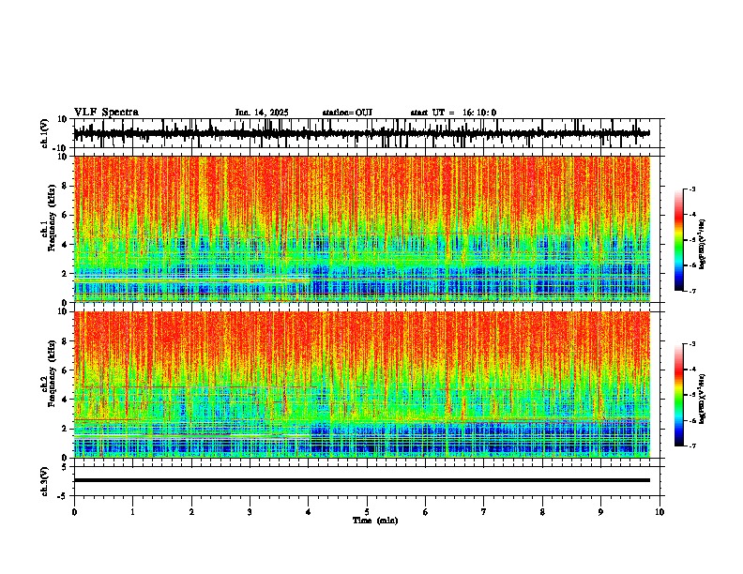
Task: Click the 3 tick on the time axis
Action: click(x=250, y=512)
